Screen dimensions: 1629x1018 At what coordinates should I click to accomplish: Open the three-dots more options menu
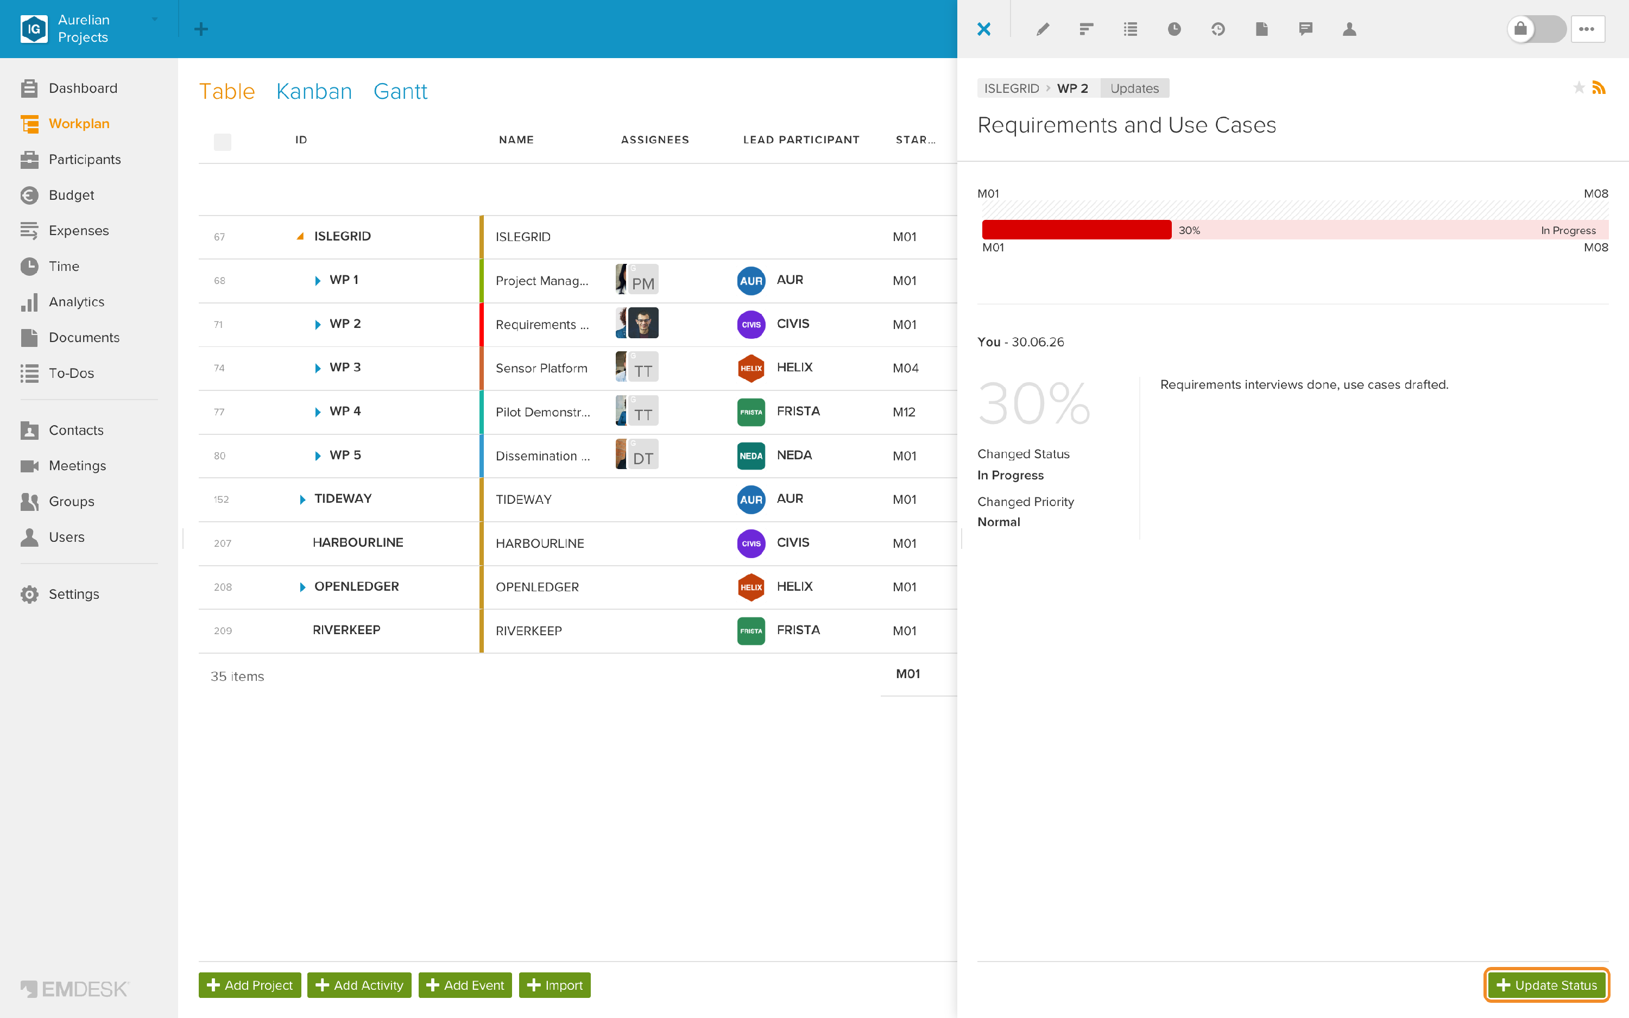[x=1587, y=29]
